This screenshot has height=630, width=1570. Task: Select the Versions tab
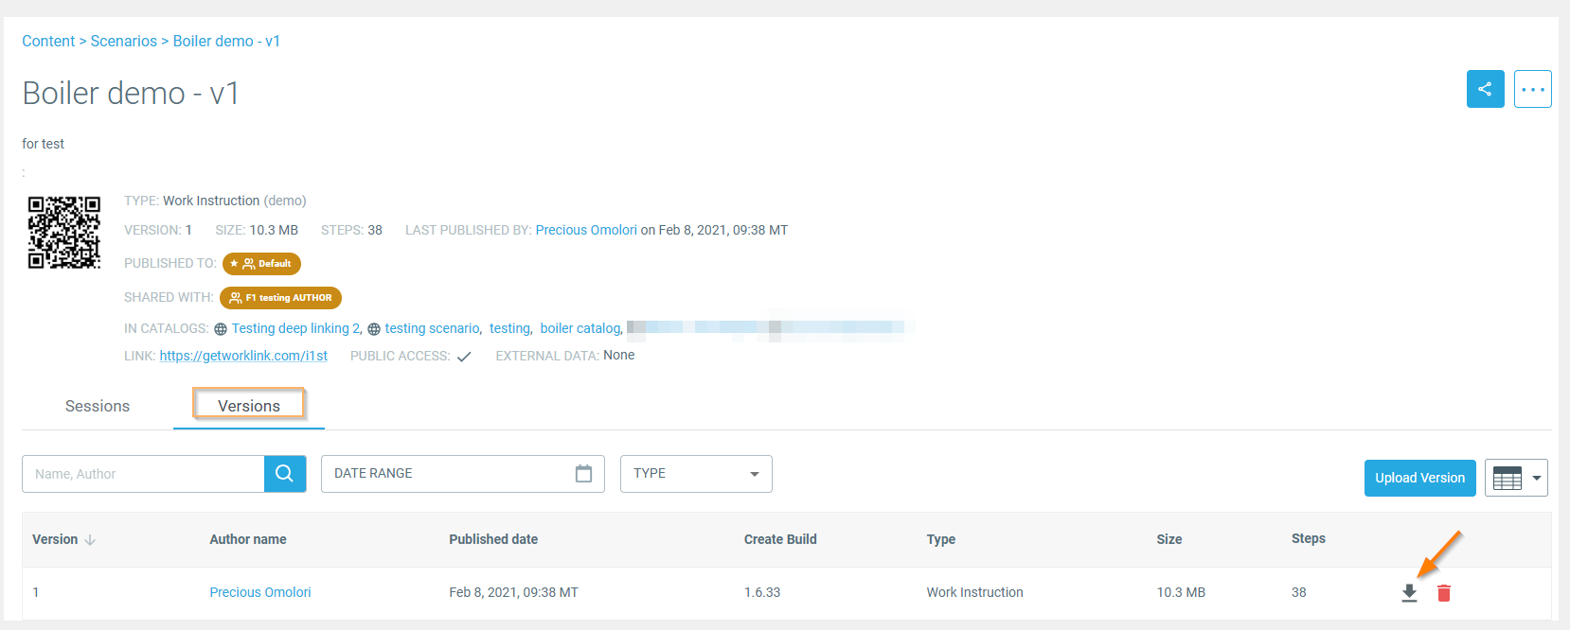coord(249,406)
